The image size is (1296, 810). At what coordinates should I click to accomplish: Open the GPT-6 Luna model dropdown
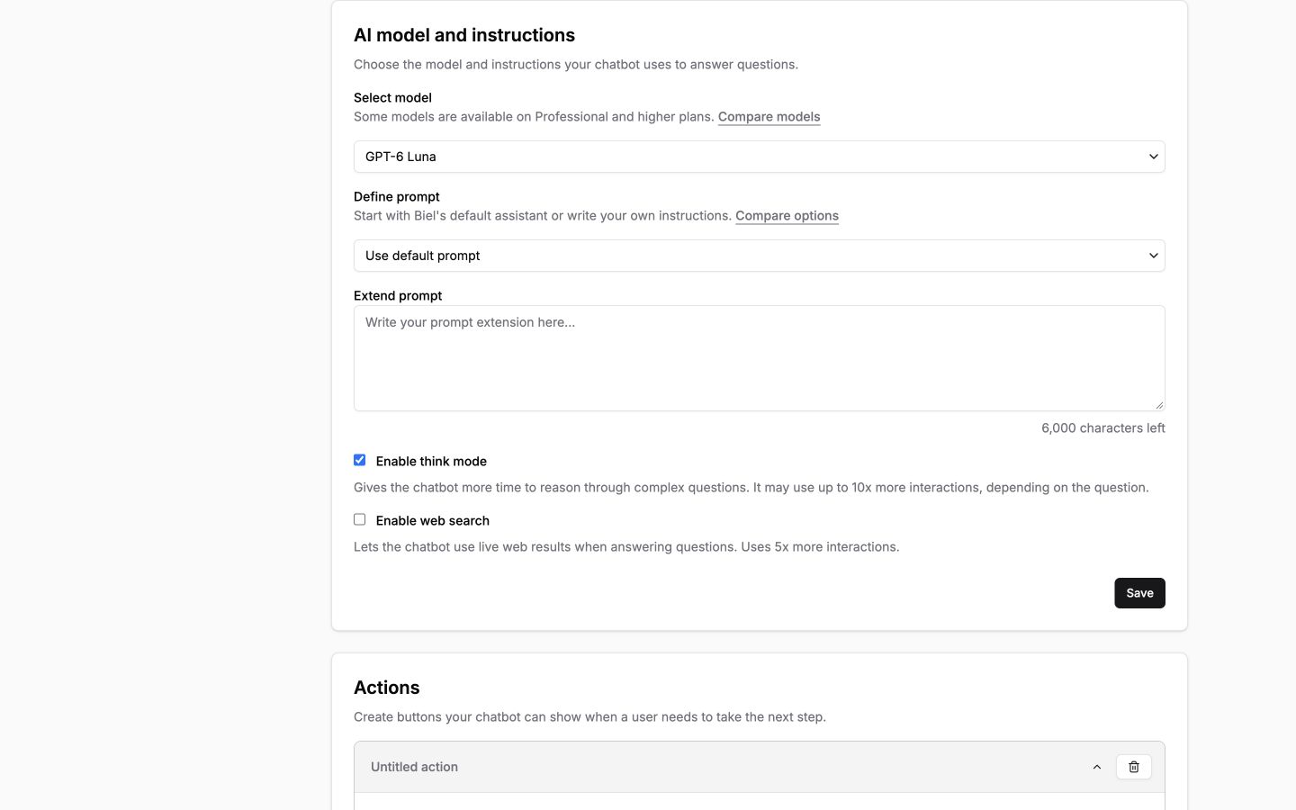pos(759,157)
